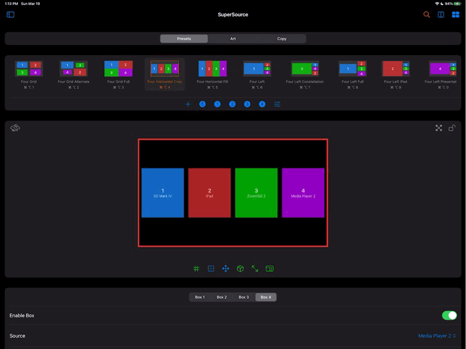The height and width of the screenshot is (349, 466).
Task: Click the 3D cube icon
Action: click(240, 269)
